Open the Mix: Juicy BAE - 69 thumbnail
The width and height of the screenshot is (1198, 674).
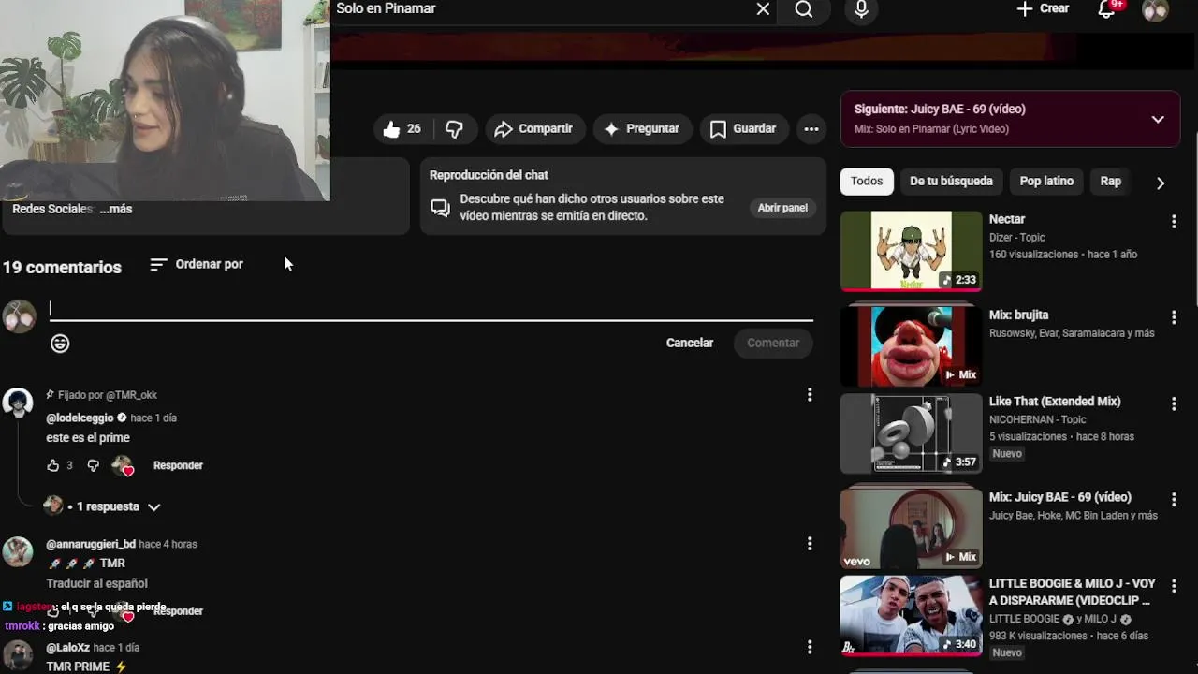(x=911, y=528)
